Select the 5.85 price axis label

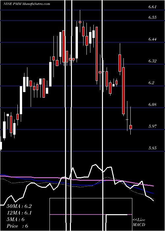pos(152,148)
